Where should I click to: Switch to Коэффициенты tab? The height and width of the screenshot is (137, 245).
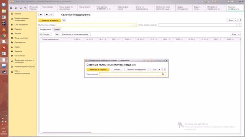tap(46, 29)
